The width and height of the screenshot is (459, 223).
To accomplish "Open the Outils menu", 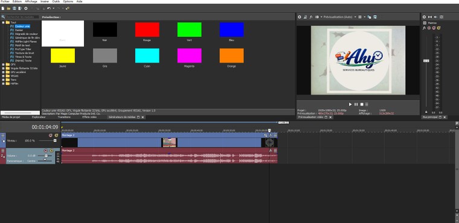I will coord(56,1).
